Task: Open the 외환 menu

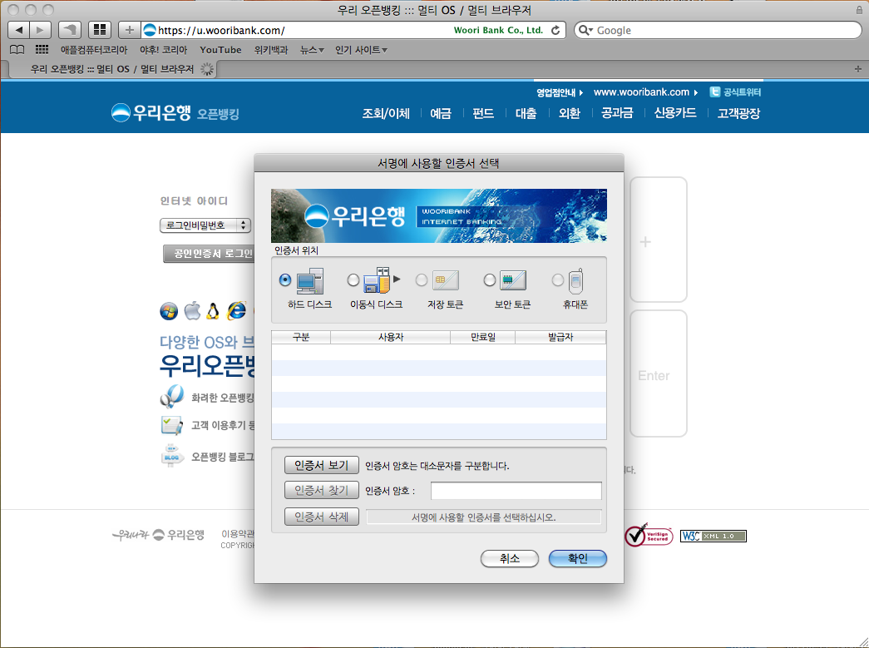Action: 569,113
